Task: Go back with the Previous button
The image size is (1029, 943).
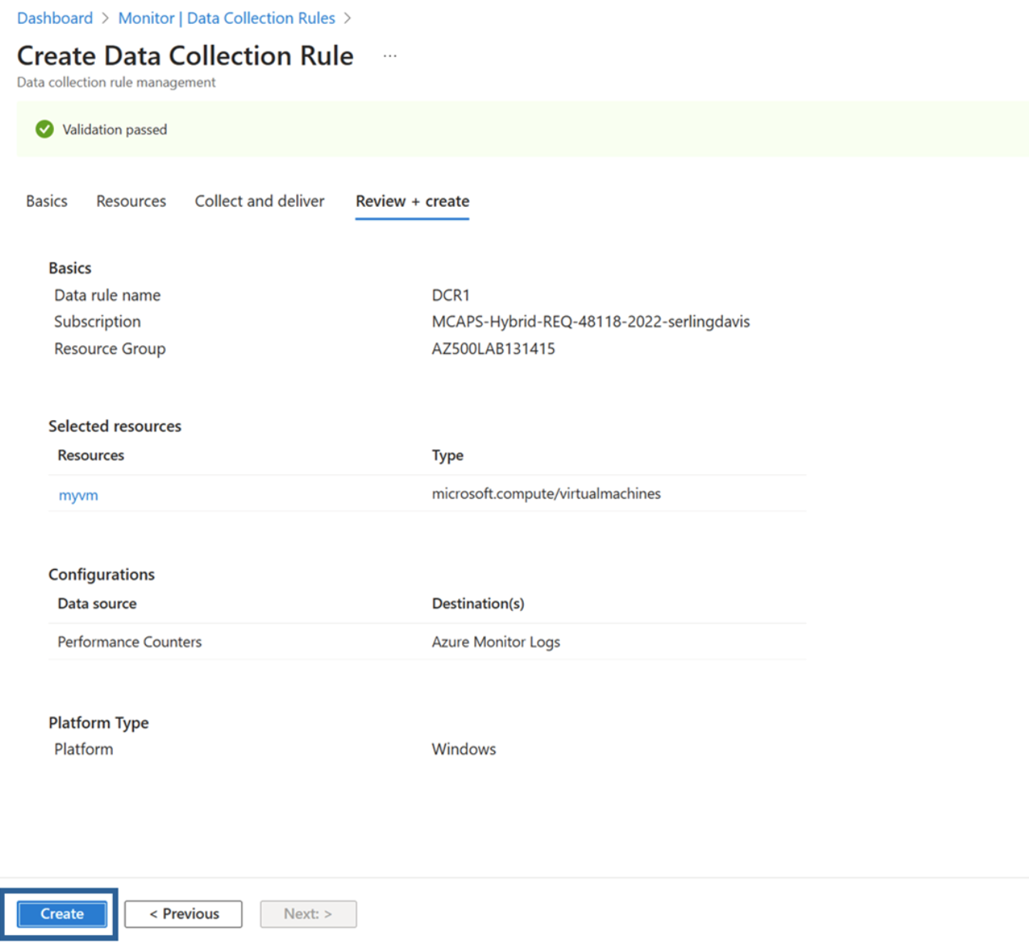Action: tap(183, 914)
